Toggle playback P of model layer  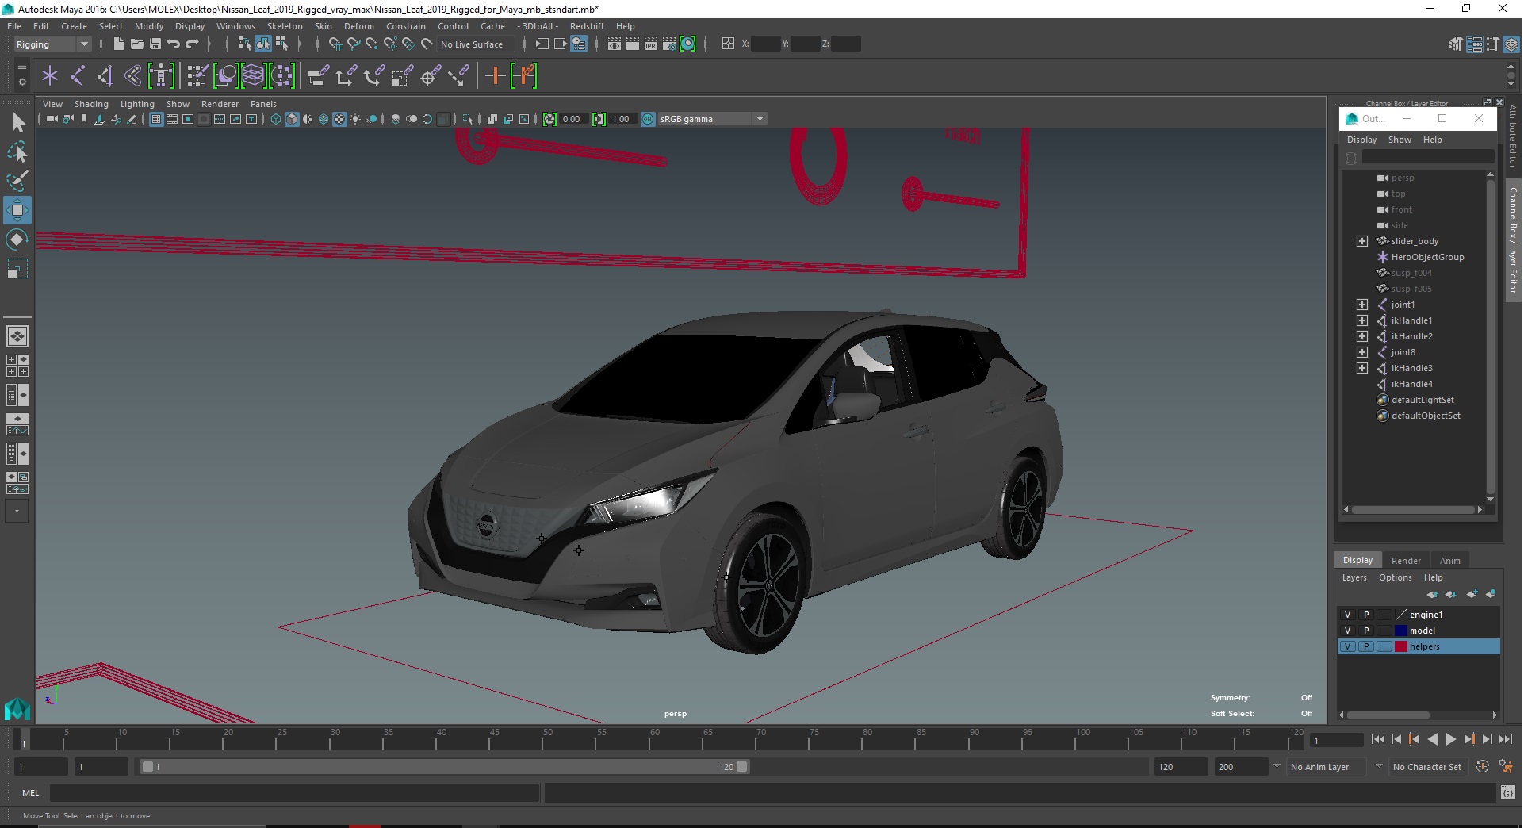tap(1365, 631)
